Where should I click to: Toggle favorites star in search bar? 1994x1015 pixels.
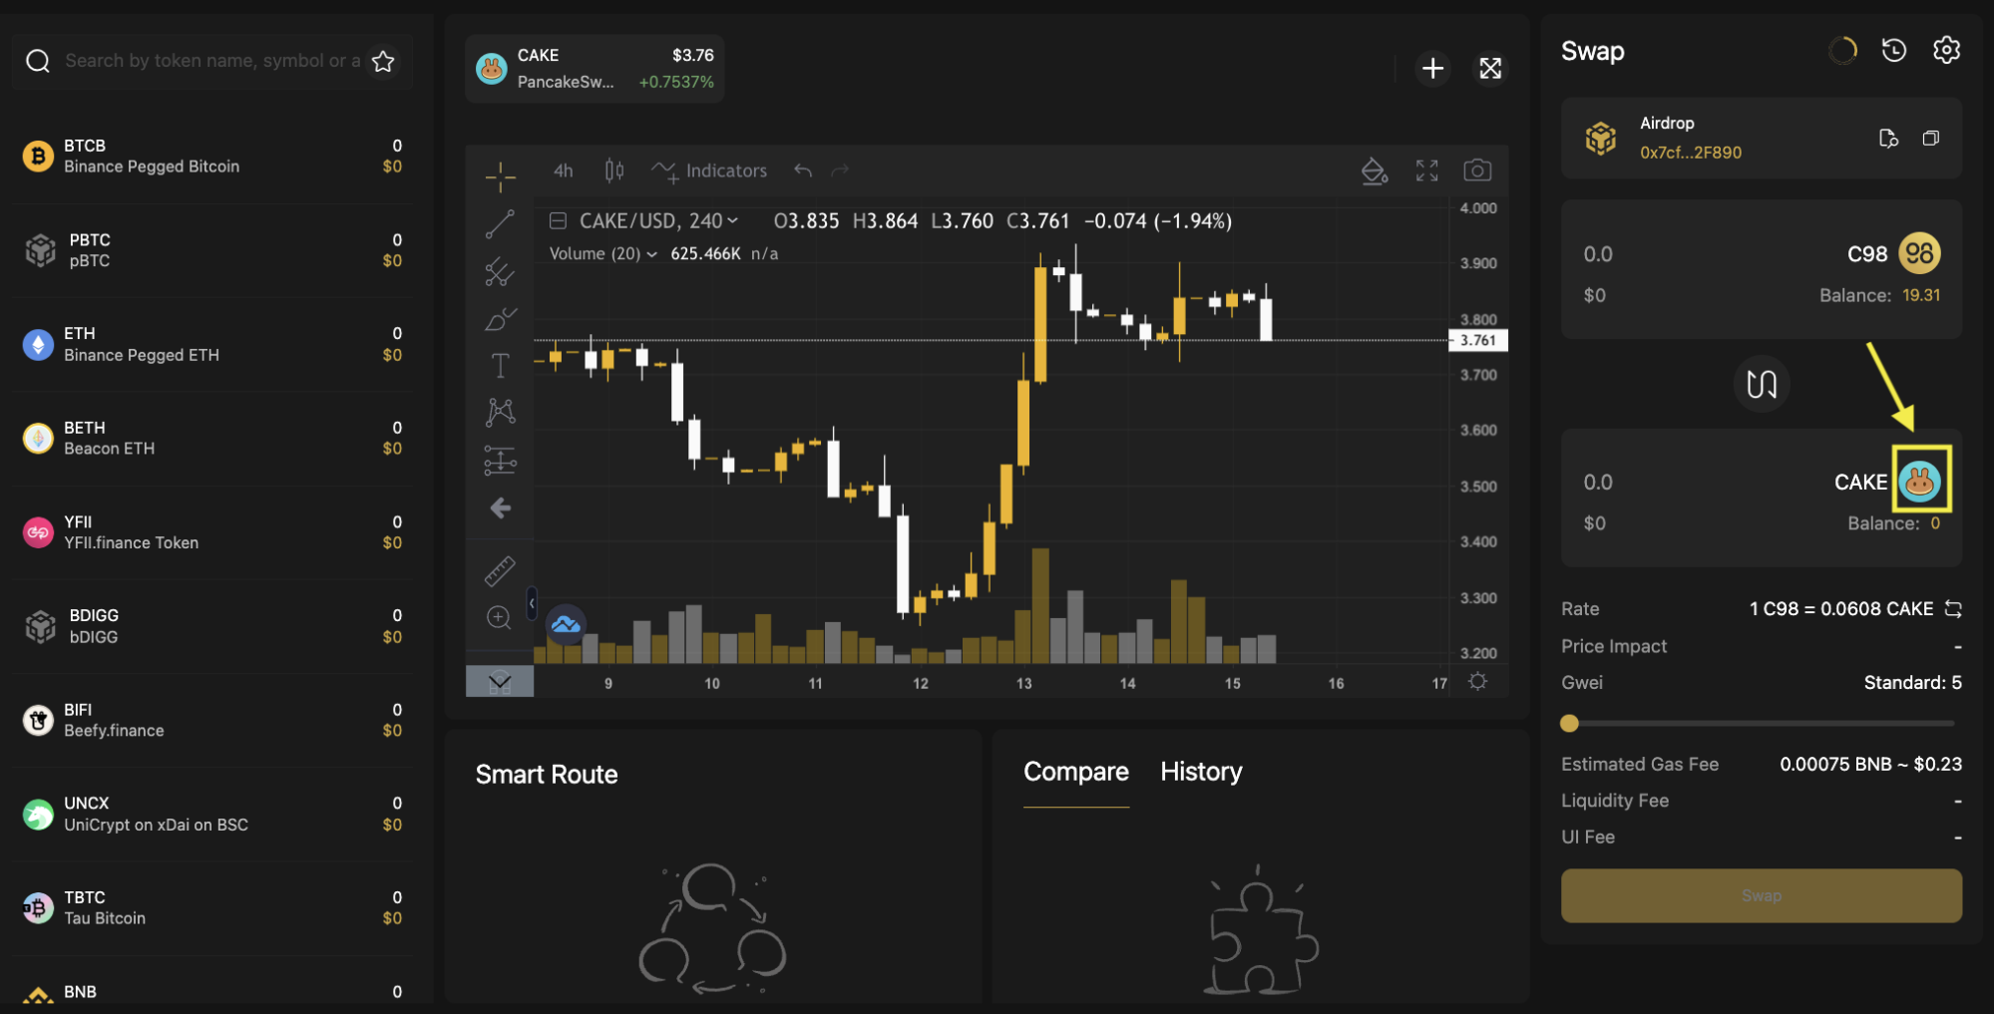[383, 61]
